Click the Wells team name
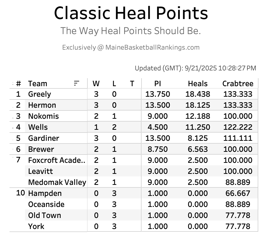The width and height of the screenshot is (271, 240). (38, 127)
